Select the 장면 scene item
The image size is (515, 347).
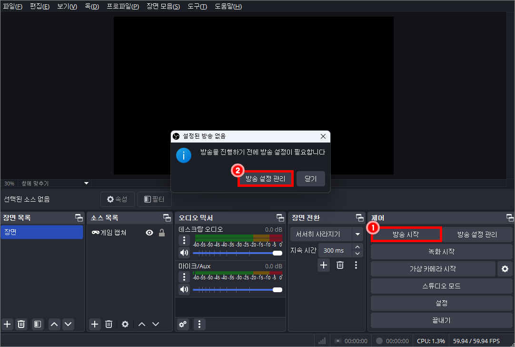click(42, 232)
